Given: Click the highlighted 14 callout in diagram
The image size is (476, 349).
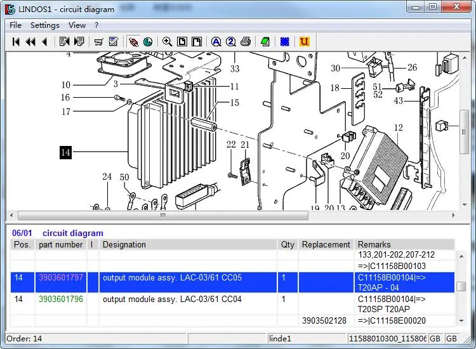Looking at the screenshot, I should [x=65, y=152].
